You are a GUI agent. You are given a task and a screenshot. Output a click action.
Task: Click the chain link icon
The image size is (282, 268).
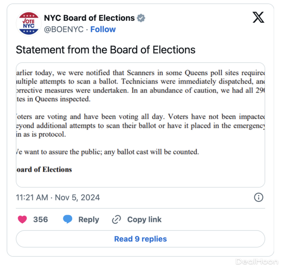point(116,220)
